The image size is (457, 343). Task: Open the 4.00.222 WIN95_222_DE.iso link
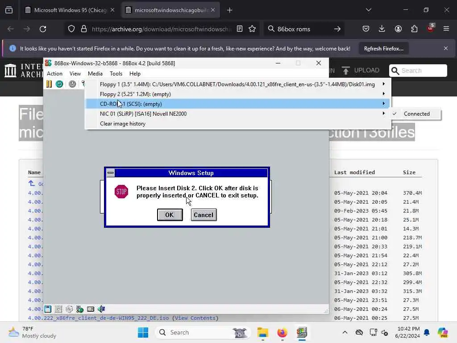(98, 318)
